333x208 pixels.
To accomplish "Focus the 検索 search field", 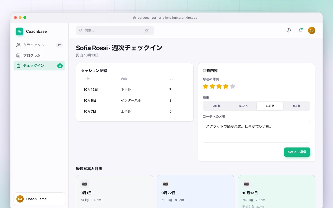I will point(115,30).
